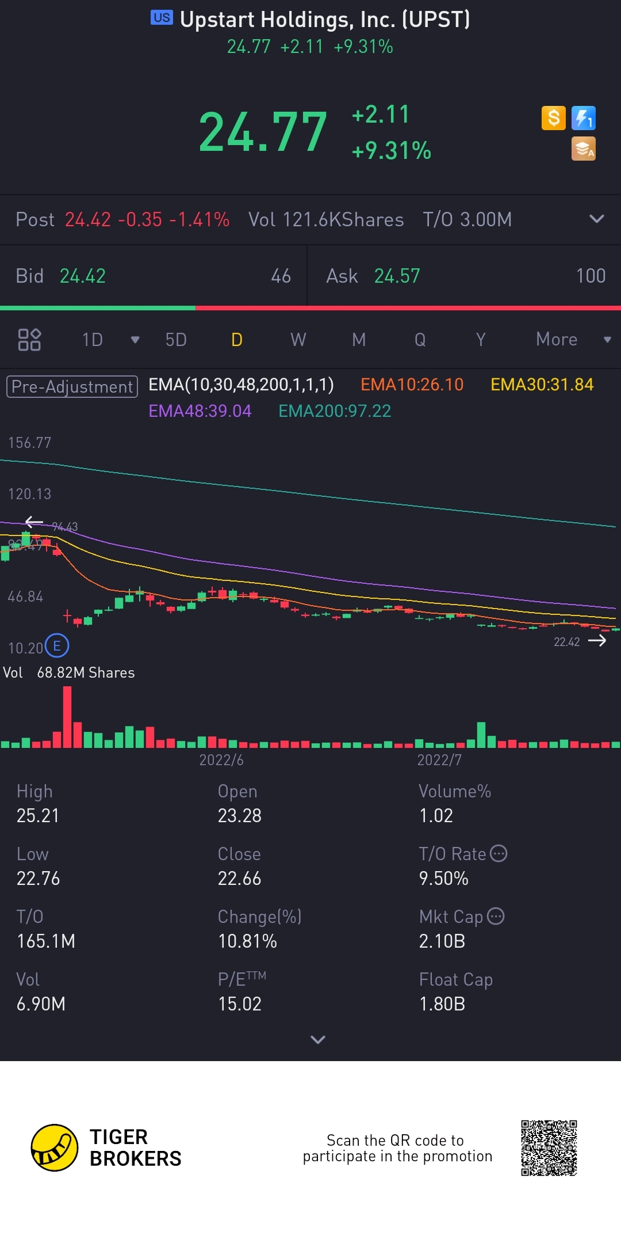
Task: Tap the tallest red volume bar
Action: click(x=67, y=717)
